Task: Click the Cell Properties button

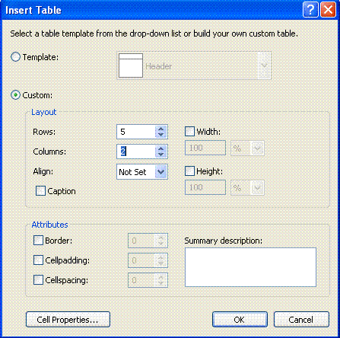Action: (68, 320)
